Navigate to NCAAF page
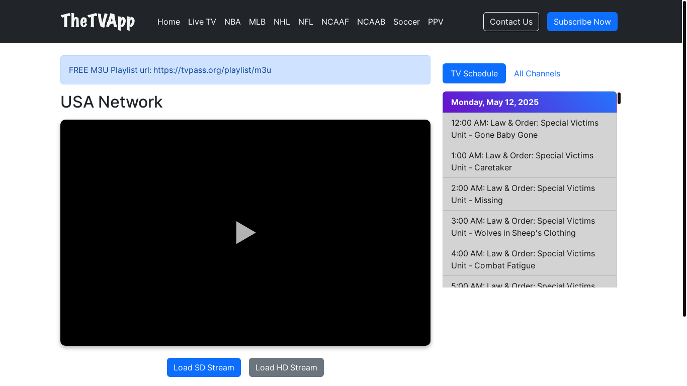This screenshot has width=687, height=386. coord(335,22)
